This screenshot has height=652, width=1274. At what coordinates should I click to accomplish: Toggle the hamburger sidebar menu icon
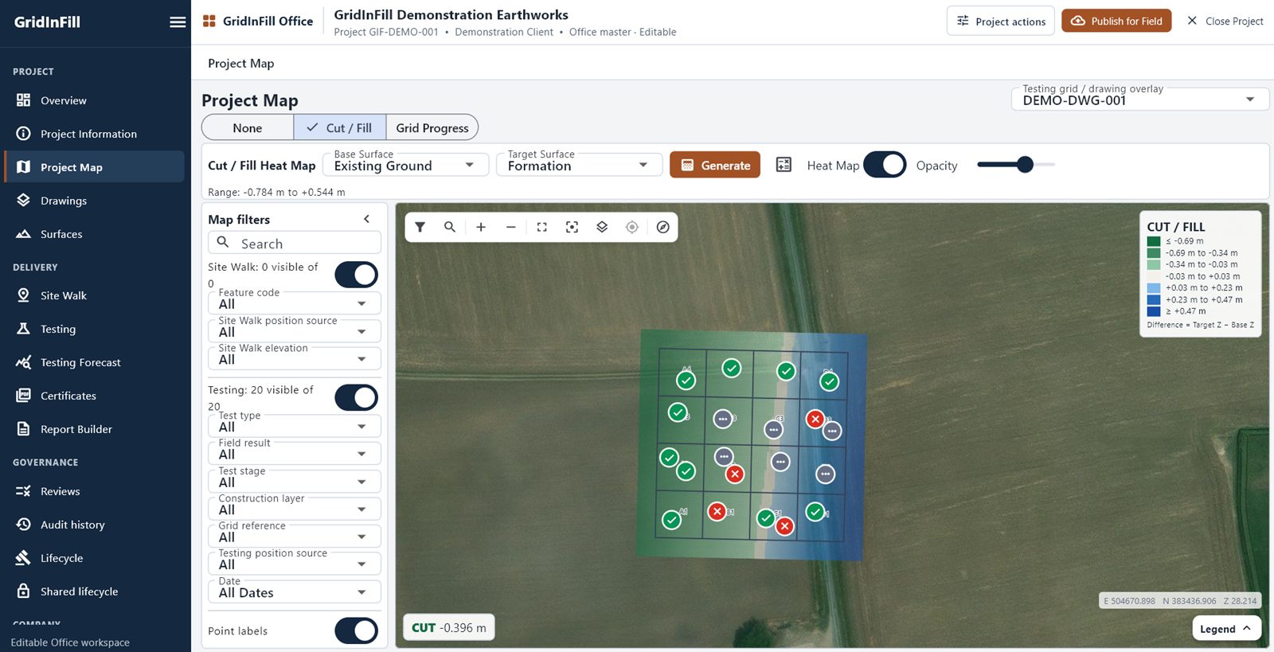178,21
